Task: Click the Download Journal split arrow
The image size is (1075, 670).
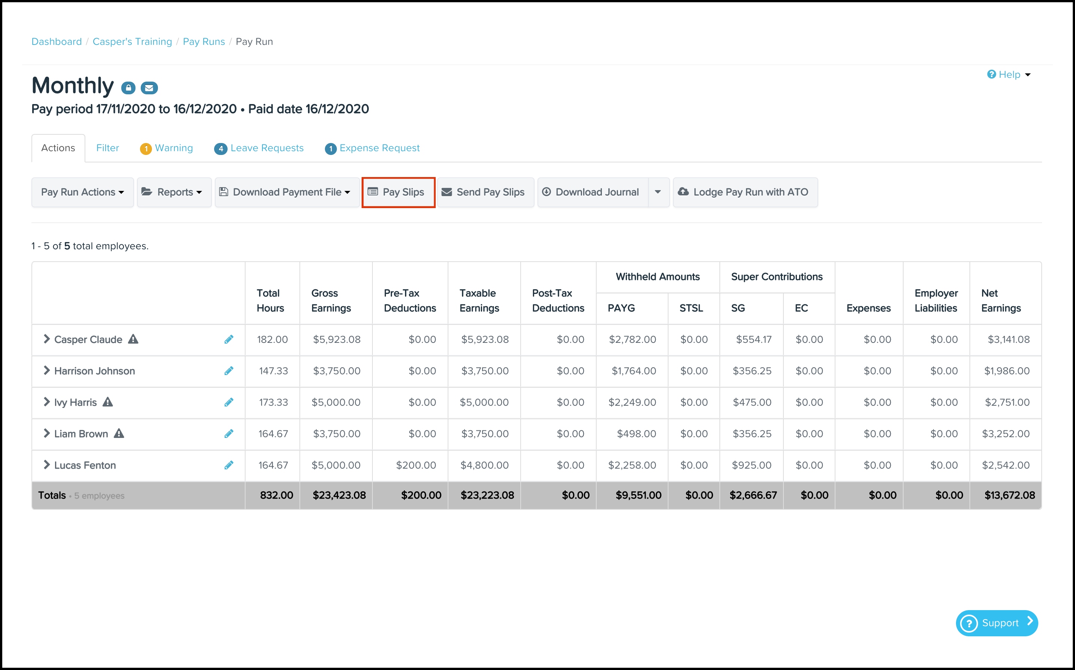Action: click(x=658, y=192)
